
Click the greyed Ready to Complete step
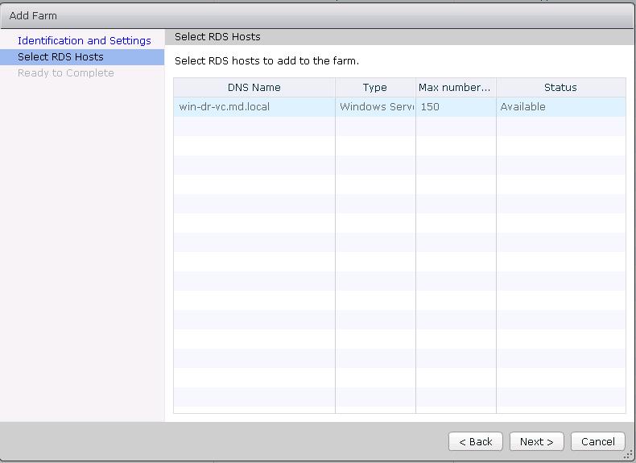[x=66, y=72]
